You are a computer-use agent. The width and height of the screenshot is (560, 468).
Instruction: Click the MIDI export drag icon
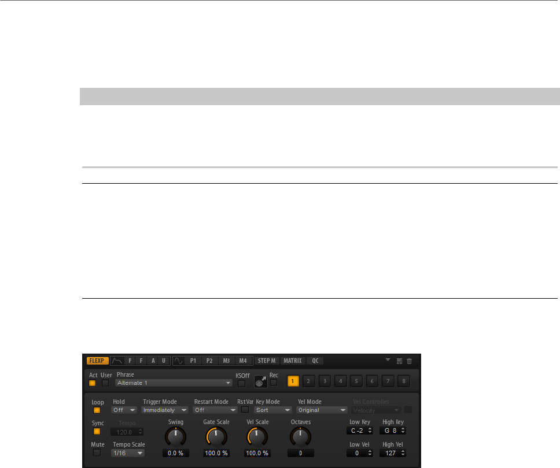(x=261, y=382)
